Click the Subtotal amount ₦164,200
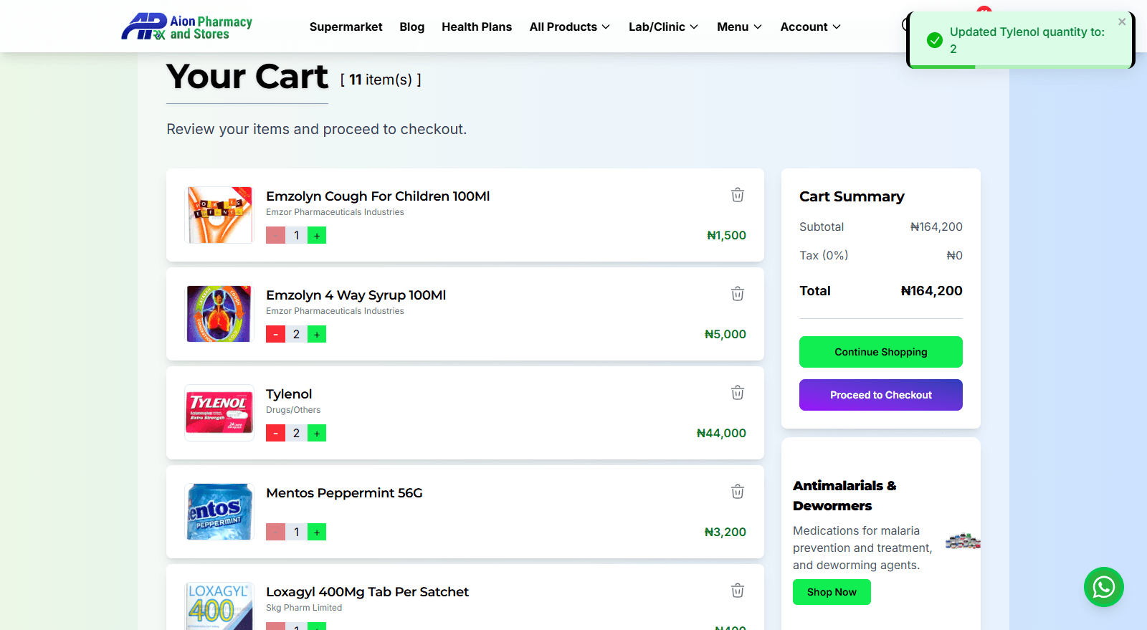This screenshot has height=630, width=1147. pos(936,226)
